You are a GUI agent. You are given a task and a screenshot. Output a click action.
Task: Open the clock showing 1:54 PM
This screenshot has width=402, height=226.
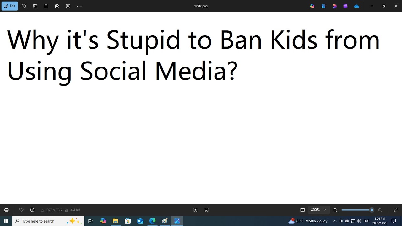coord(380,221)
